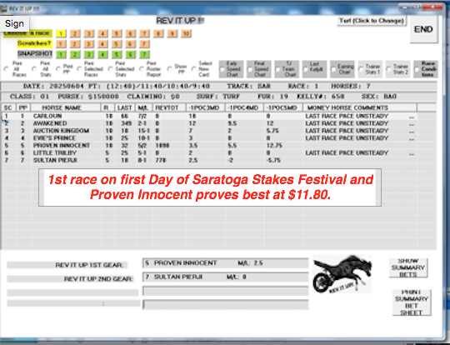Select the Last Kelly# option

314,69
